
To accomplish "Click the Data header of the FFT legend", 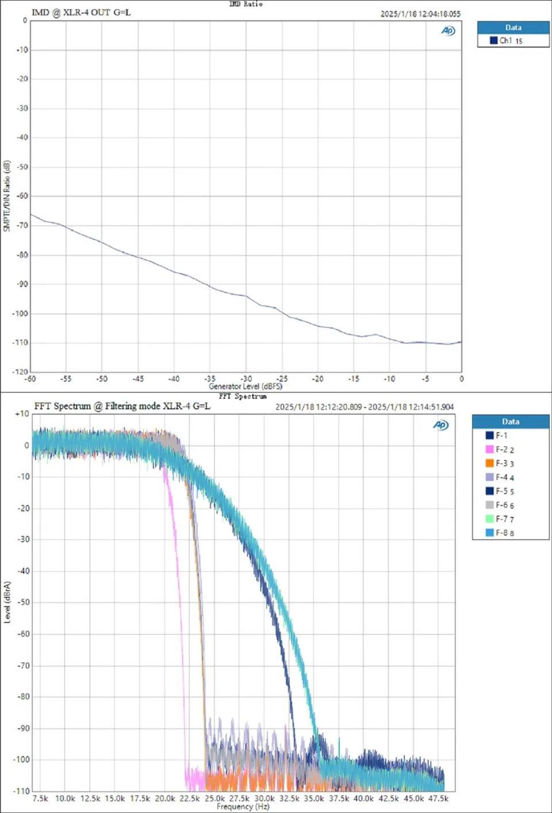I will pyautogui.click(x=511, y=422).
